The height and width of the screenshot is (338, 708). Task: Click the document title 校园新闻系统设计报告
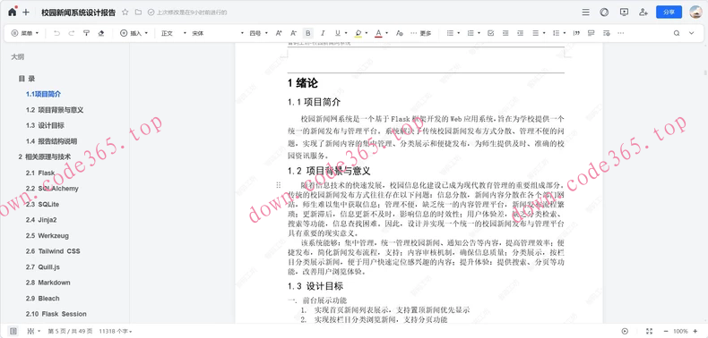pos(79,13)
